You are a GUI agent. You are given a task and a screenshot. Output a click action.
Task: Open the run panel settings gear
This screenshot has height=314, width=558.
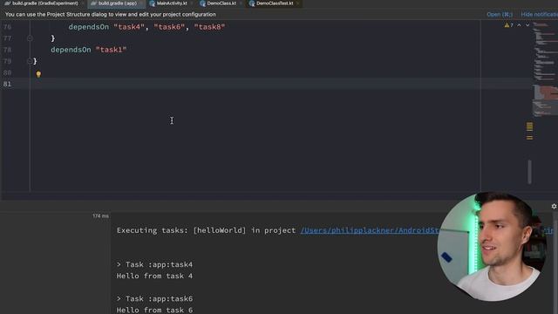(x=554, y=206)
